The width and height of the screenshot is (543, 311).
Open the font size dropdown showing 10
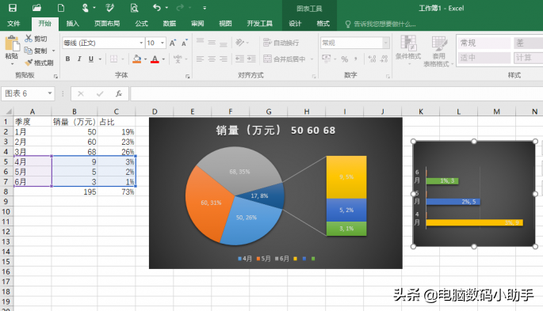pyautogui.click(x=162, y=43)
